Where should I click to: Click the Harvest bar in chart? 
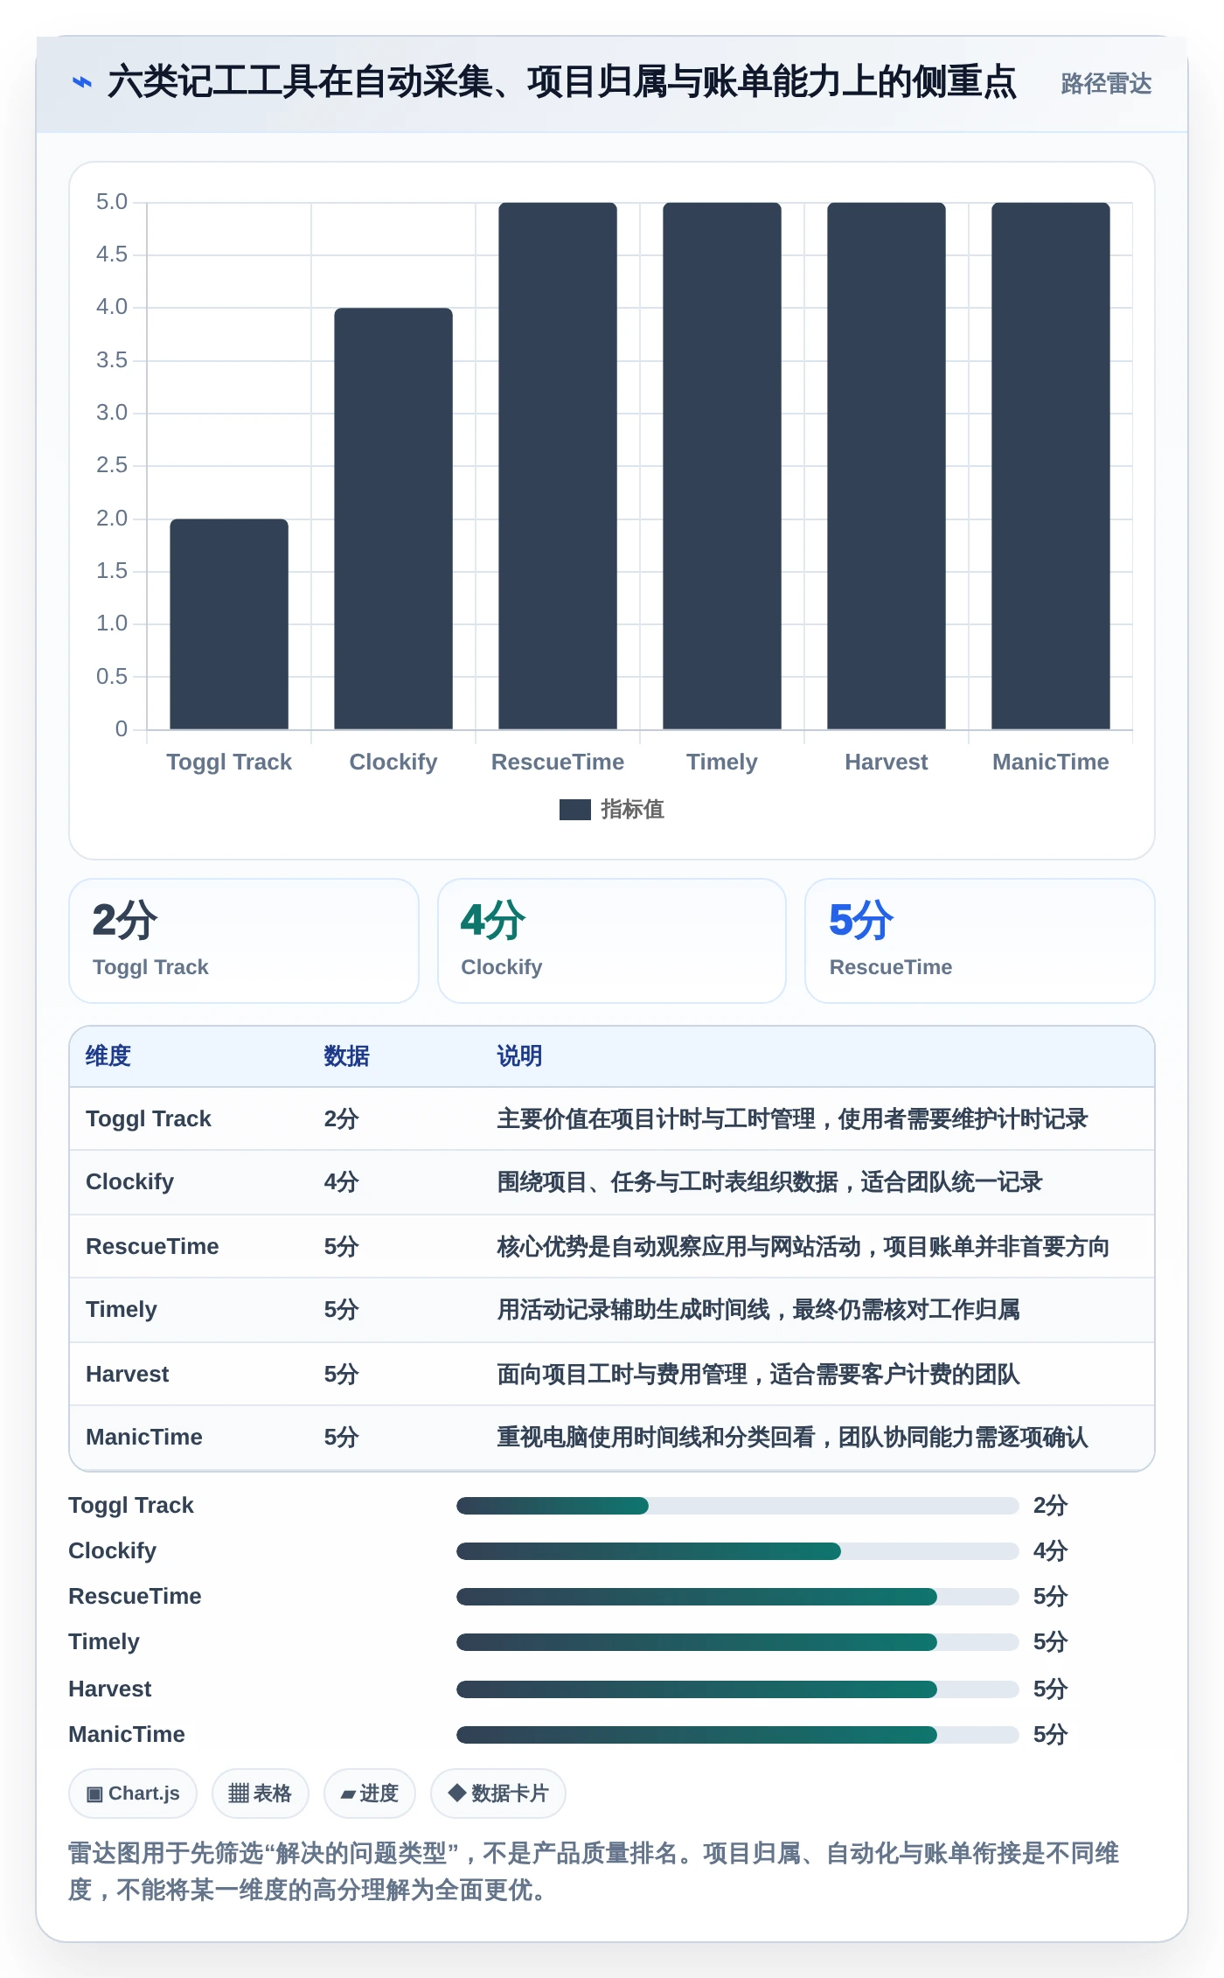(x=887, y=466)
